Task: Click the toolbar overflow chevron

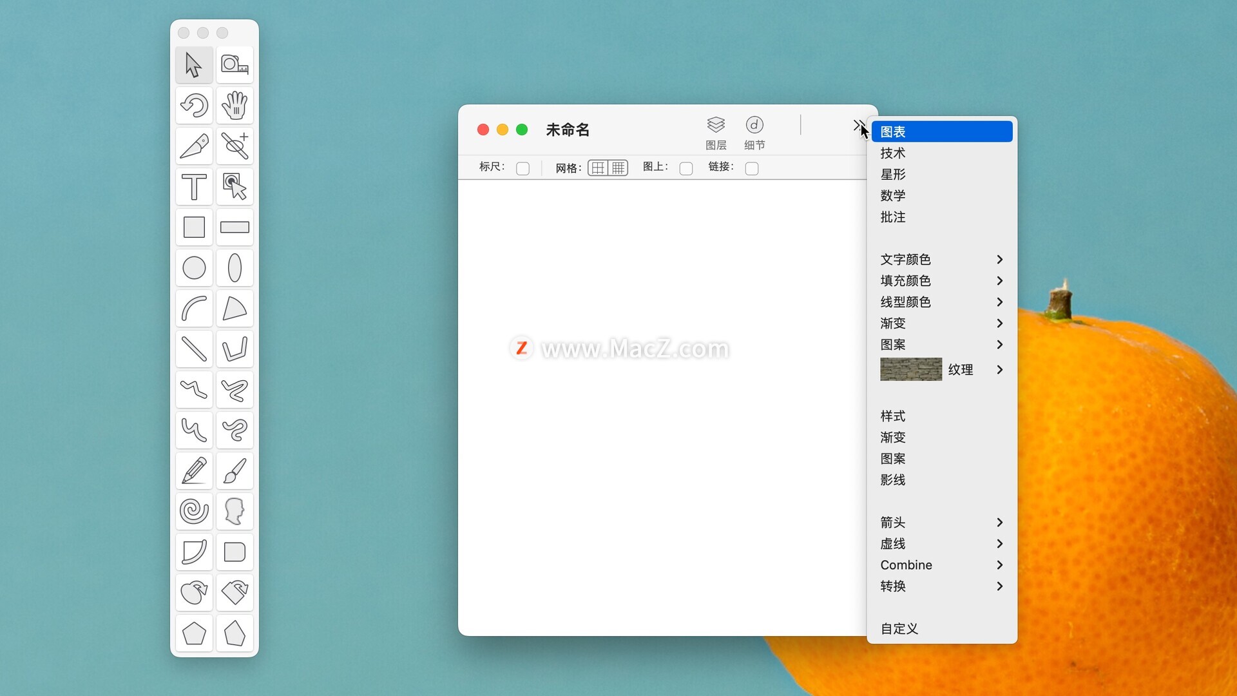Action: [x=859, y=125]
